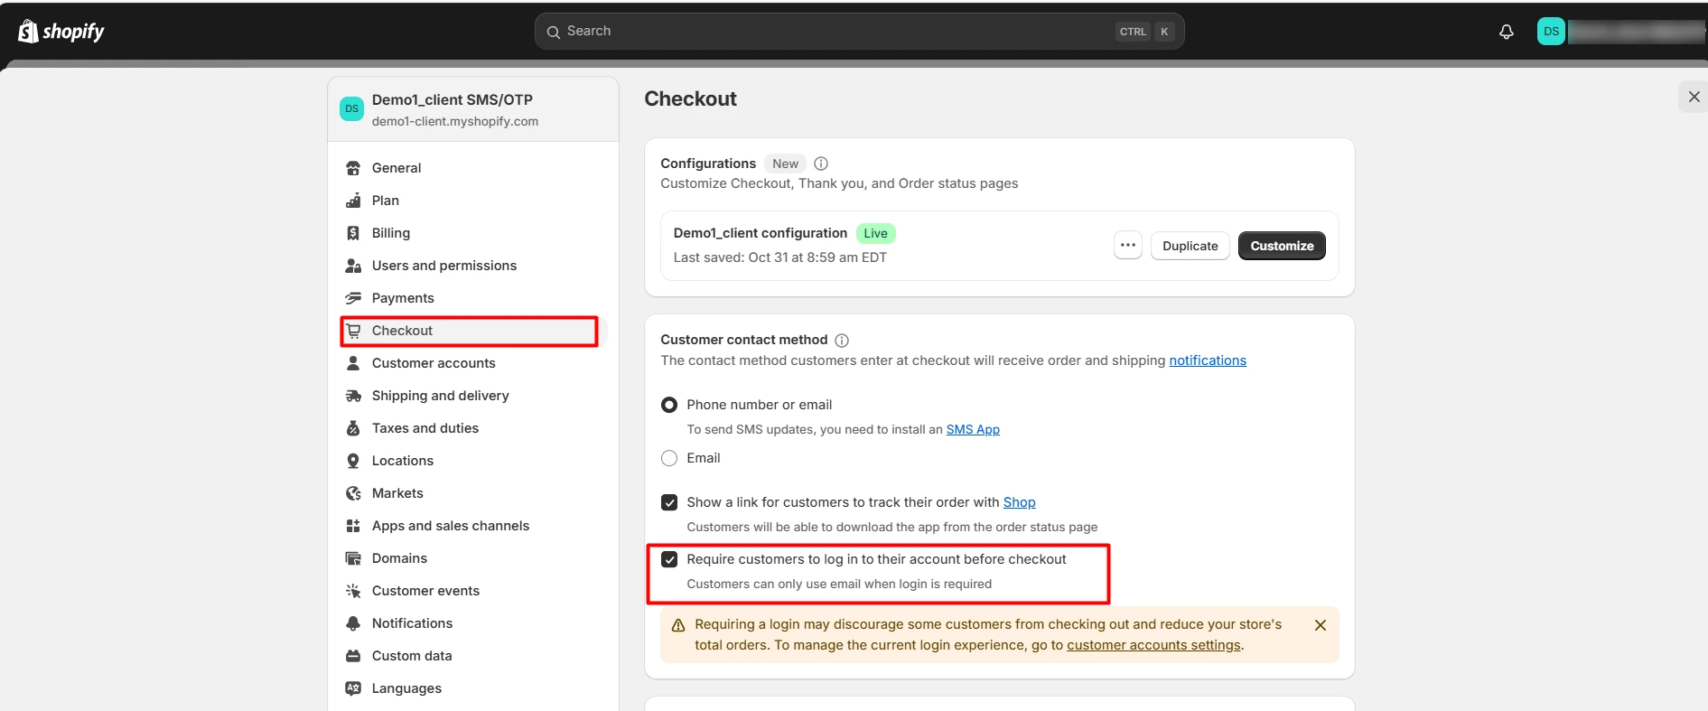Screen dimensions: 1708x711
Task: Toggle the Shop order tracking link checkbox
Action: point(669,502)
